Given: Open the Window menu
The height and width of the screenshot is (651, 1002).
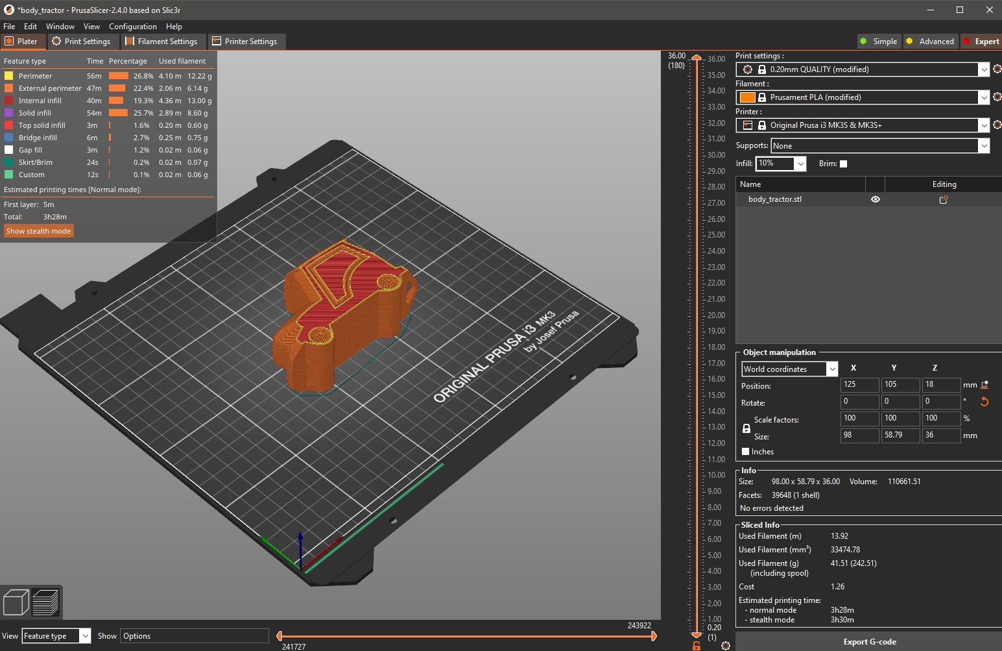Looking at the screenshot, I should click(x=60, y=27).
